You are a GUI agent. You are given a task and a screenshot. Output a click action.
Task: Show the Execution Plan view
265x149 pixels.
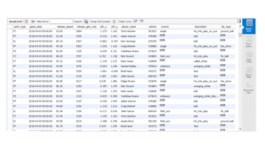pos(249,88)
